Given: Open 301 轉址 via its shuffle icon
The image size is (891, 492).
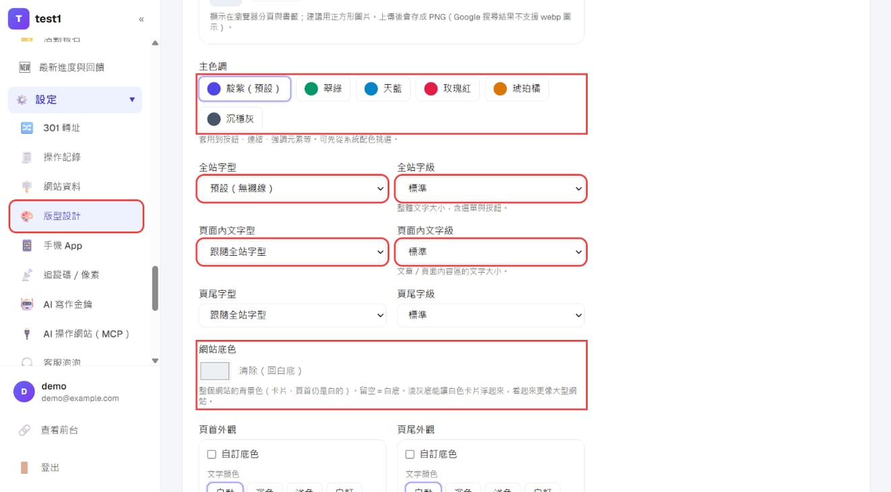Looking at the screenshot, I should coord(27,128).
